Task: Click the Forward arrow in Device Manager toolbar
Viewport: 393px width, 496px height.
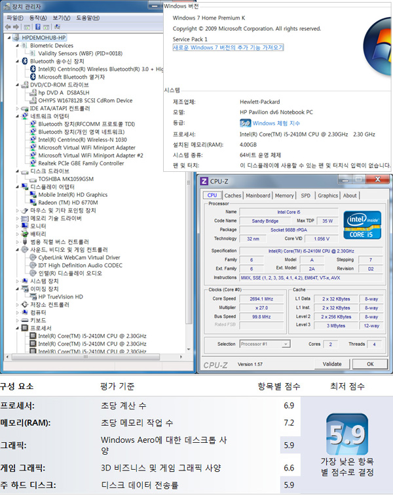Action: [16, 27]
